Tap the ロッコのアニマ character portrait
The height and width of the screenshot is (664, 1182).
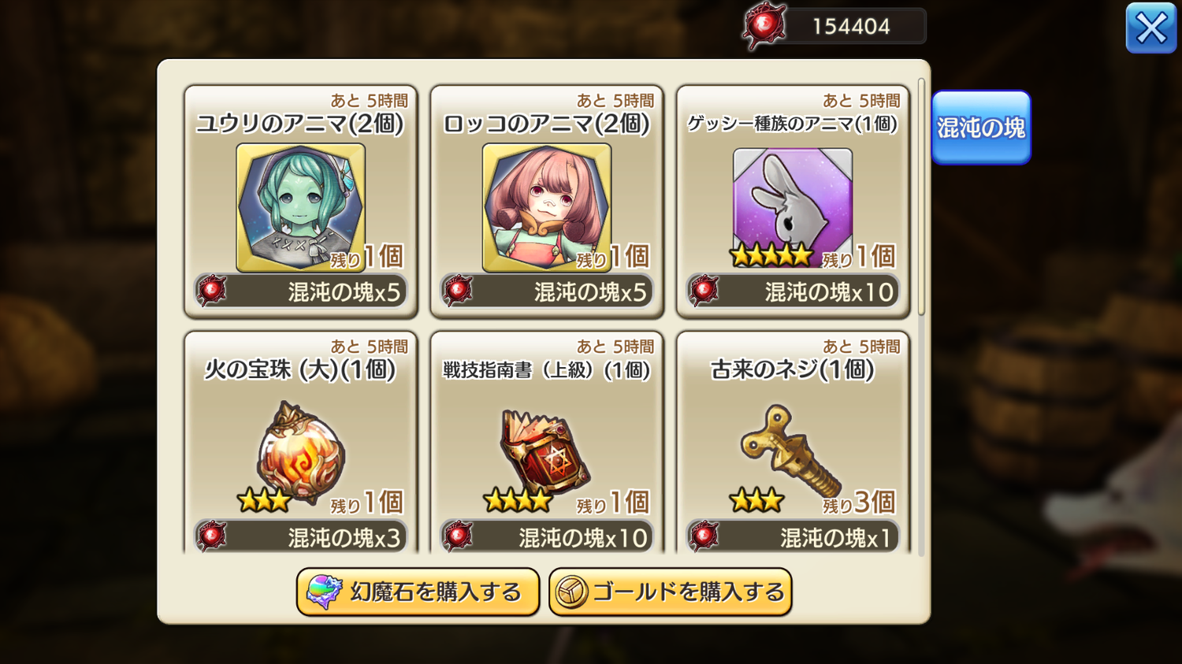click(546, 207)
